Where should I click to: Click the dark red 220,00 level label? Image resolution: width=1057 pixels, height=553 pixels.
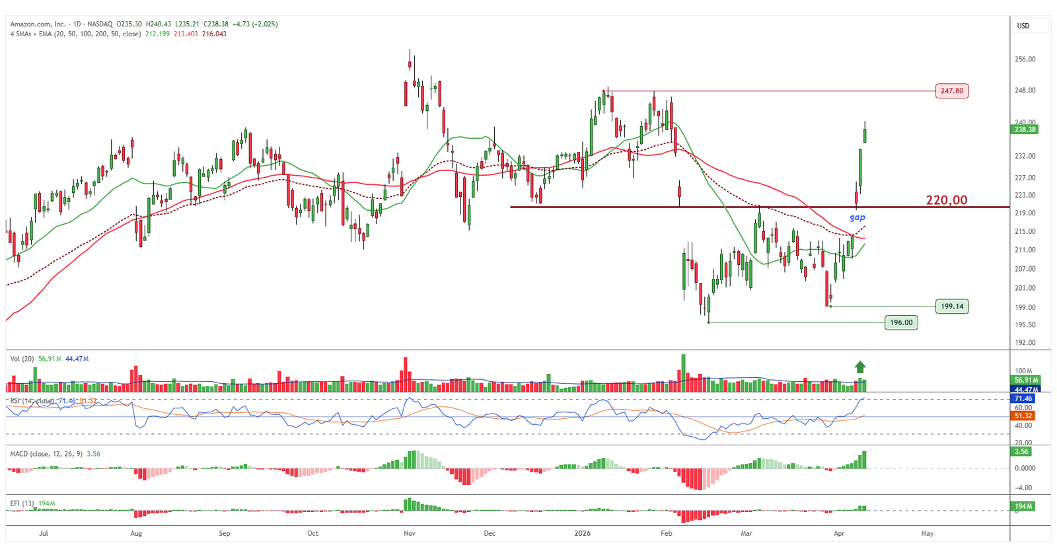coord(946,200)
